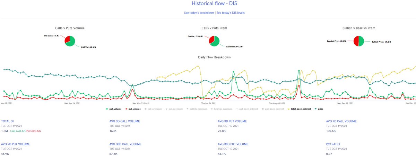Click the 'Call Vol: 68.5 %' pie label
This screenshot has height=160, width=416.
(x=88, y=47)
